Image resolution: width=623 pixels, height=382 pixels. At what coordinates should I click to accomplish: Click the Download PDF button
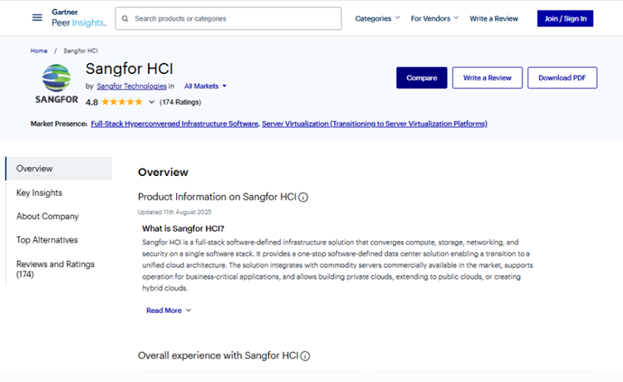click(562, 78)
